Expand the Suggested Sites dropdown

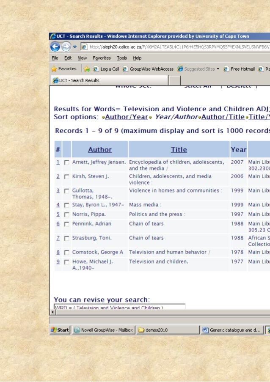coord(218,69)
